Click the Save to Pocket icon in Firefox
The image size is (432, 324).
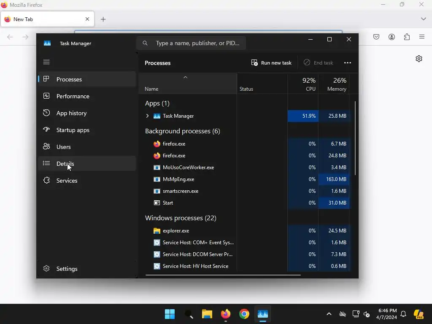(x=376, y=37)
